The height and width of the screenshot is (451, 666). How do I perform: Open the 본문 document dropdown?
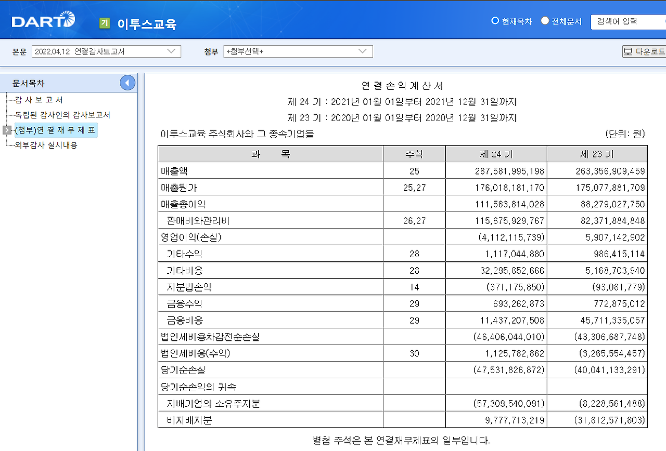106,51
